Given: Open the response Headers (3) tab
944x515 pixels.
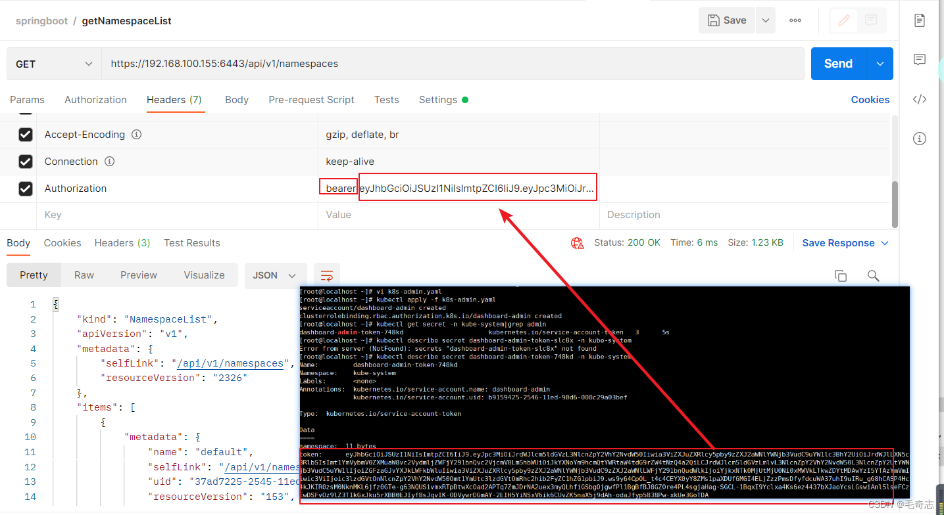Looking at the screenshot, I should coord(122,243).
